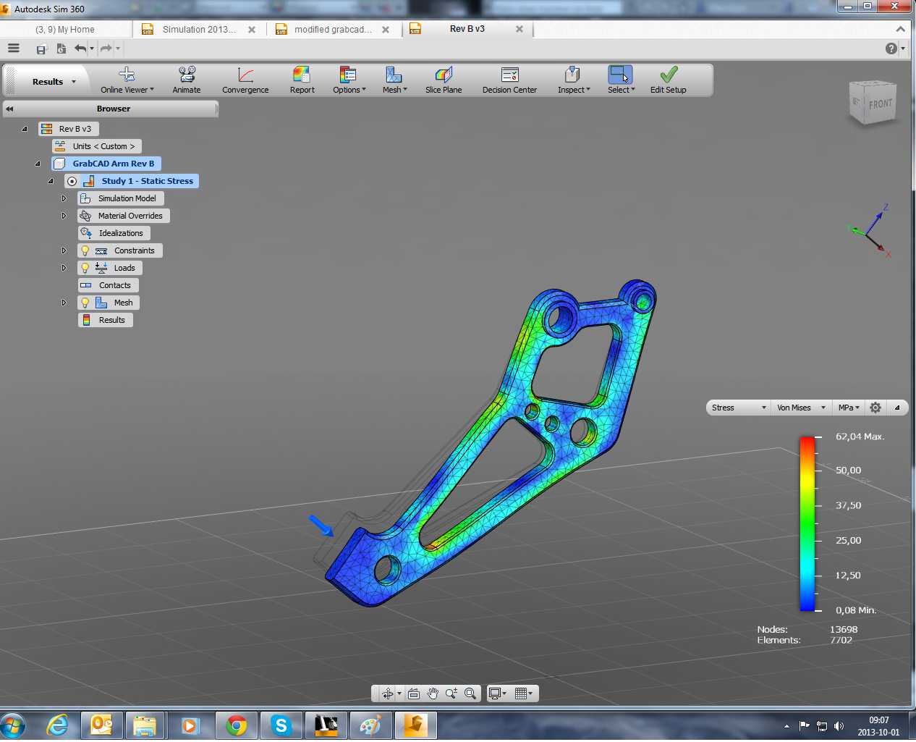
Task: Expand the Constraints node
Action: click(x=64, y=250)
